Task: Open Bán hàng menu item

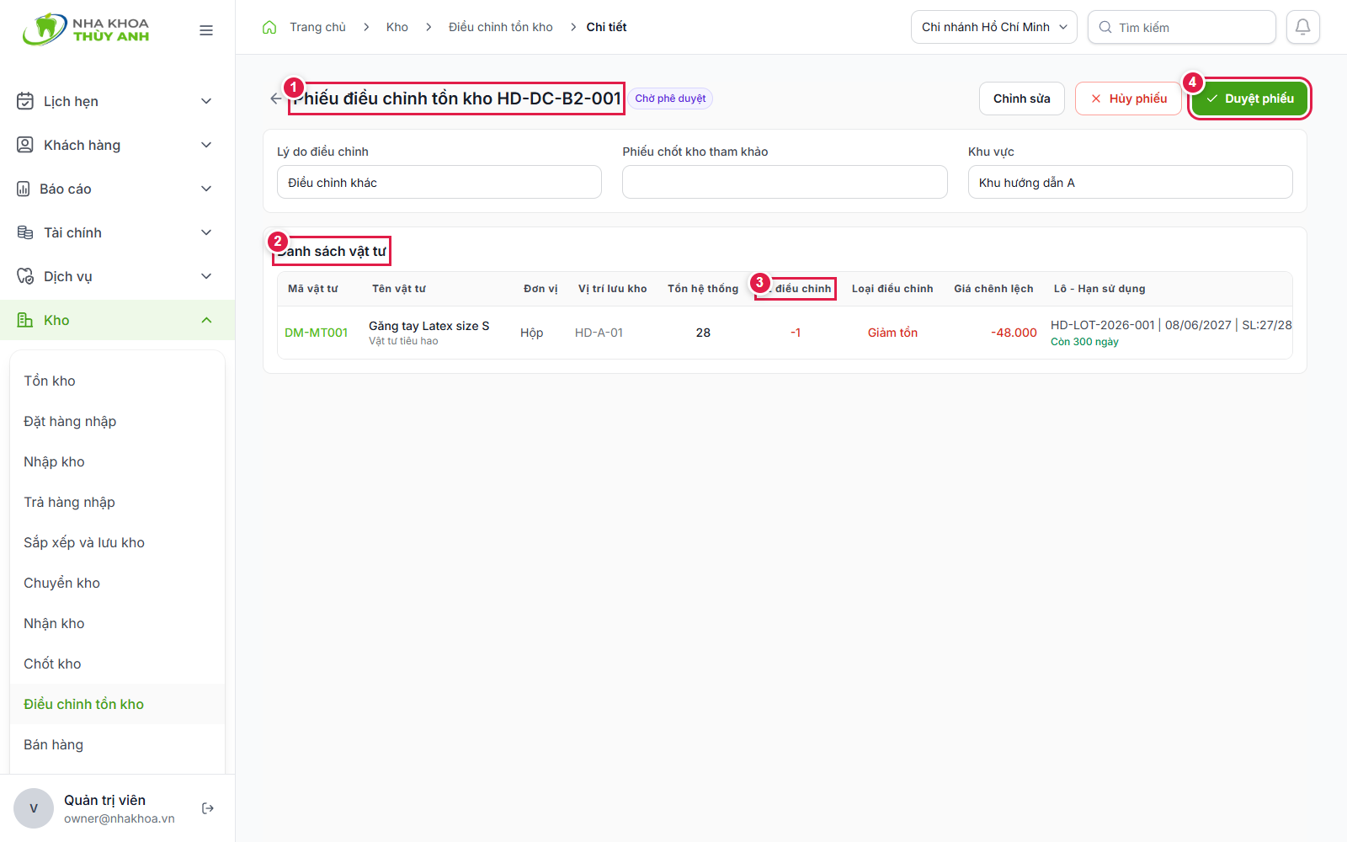Action: click(117, 744)
